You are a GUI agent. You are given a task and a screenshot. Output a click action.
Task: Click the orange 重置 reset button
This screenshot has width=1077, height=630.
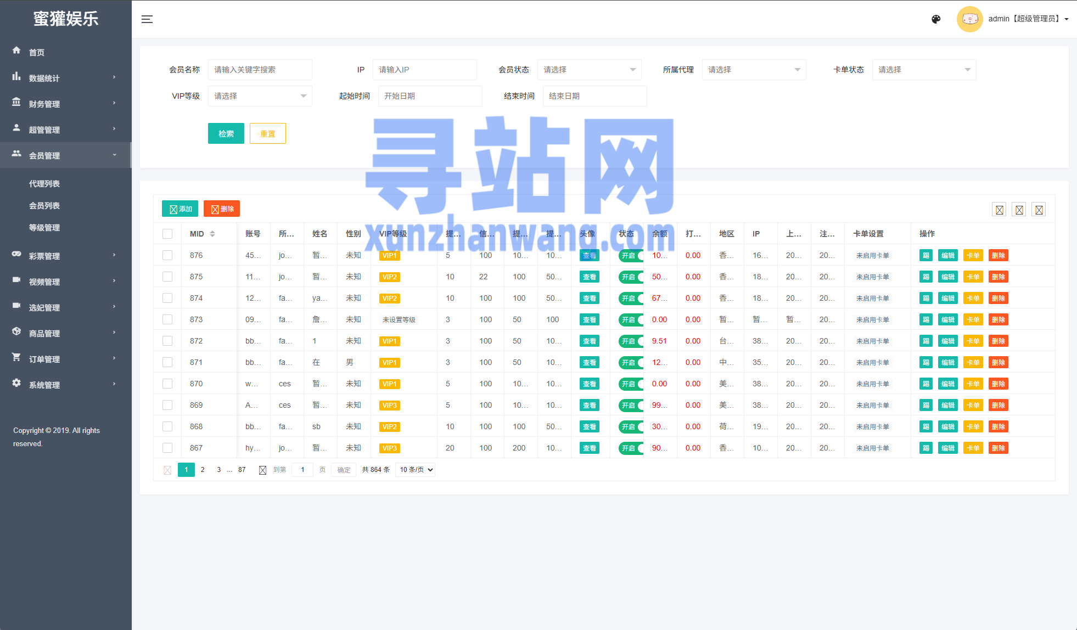(x=267, y=133)
